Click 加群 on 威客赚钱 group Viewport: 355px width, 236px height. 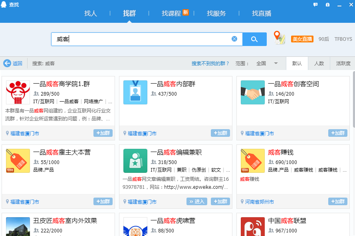(337, 202)
